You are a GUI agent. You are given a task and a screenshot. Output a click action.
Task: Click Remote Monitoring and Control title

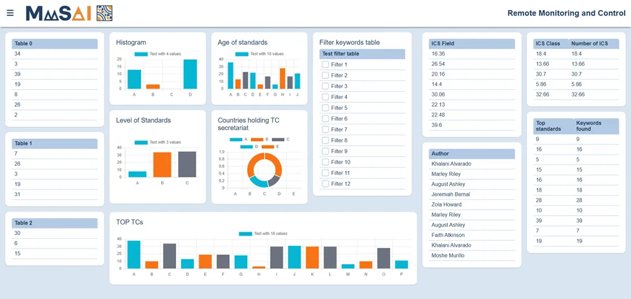(566, 14)
